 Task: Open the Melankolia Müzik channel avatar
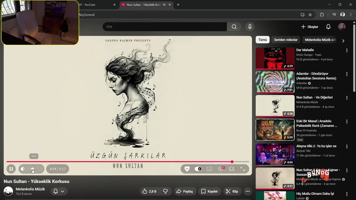pyautogui.click(x=8, y=191)
